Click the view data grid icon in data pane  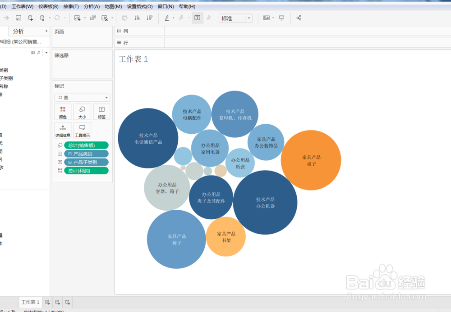(x=33, y=53)
